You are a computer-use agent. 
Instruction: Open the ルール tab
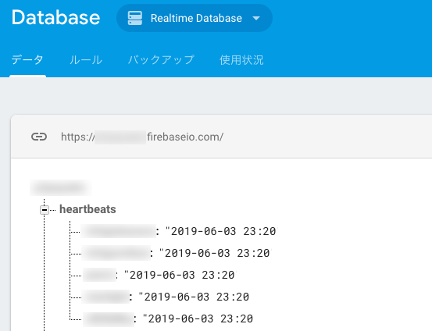pos(86,60)
